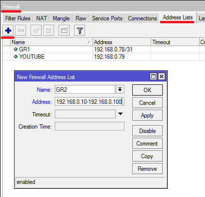Switch to the Mangle tab
Screen dimensions: 205x197
[61, 18]
